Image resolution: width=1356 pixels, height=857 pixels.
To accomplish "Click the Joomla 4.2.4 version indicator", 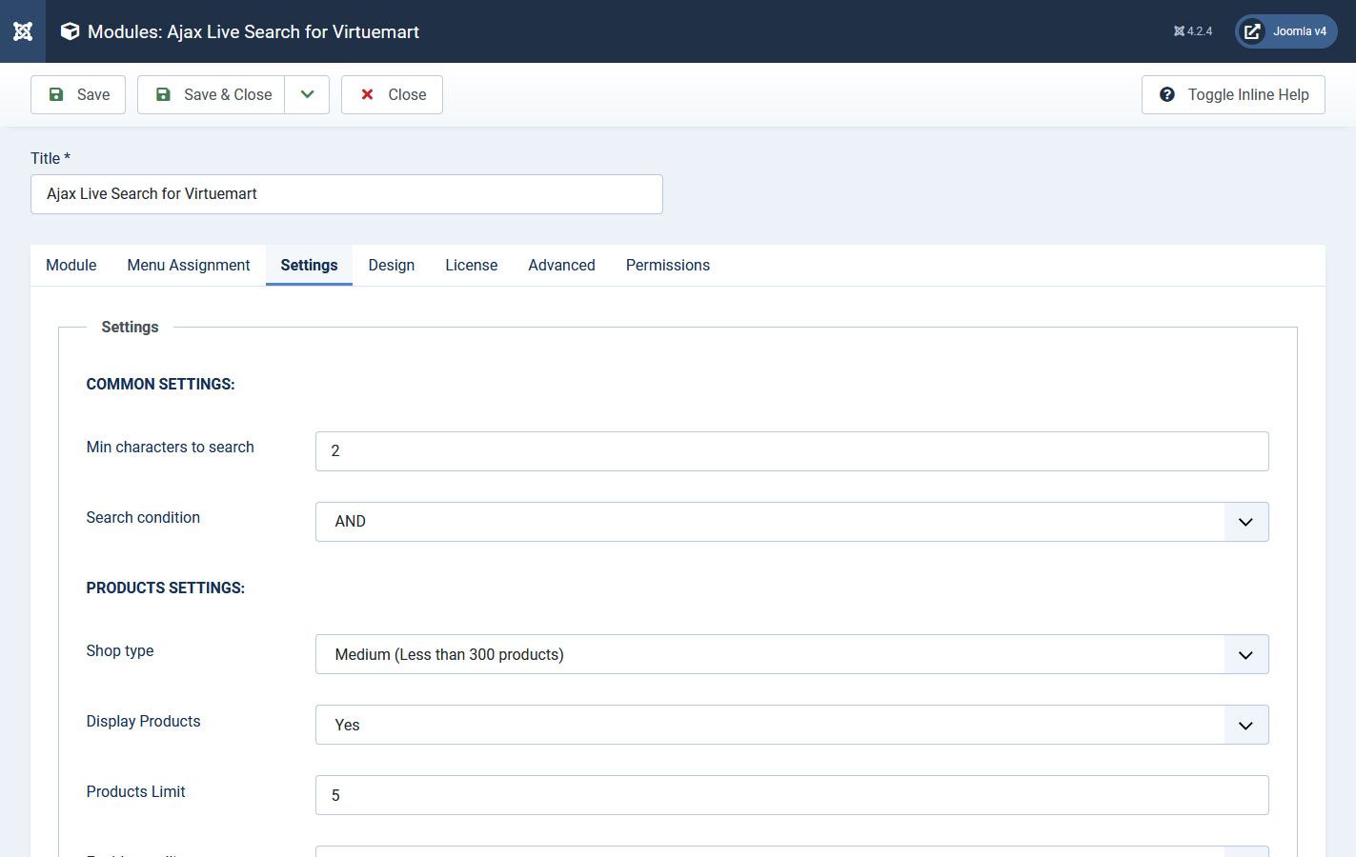I will point(1193,31).
